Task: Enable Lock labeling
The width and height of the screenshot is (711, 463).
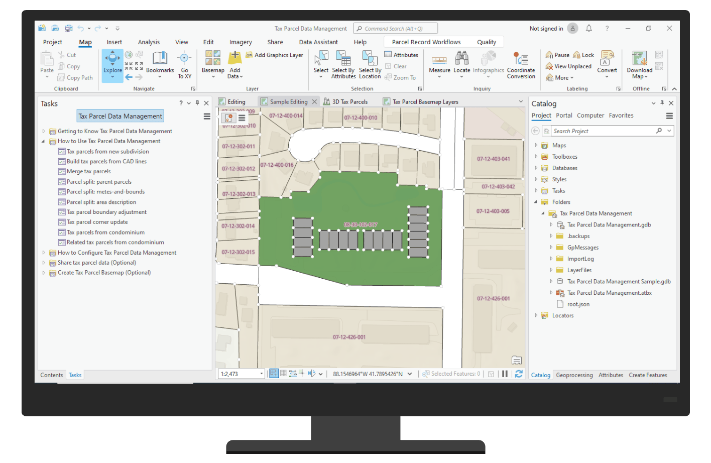Action: pos(584,54)
